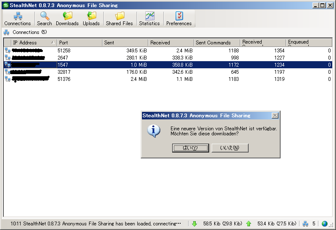
Task: Open the Shared Files view
Action: [x=119, y=19]
